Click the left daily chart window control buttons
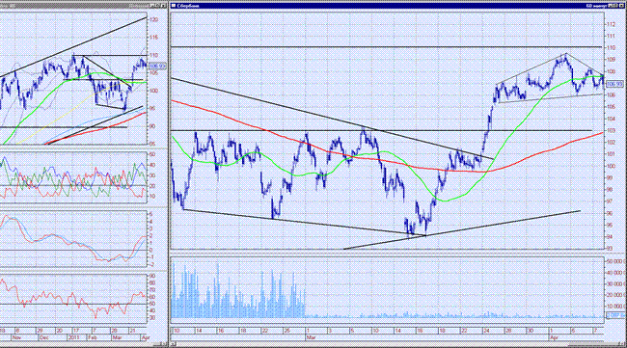Viewport: 627px width, 348px height. (x=157, y=6)
